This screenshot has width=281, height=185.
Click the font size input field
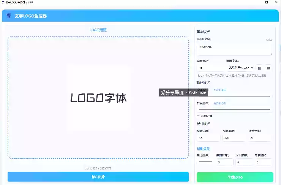210,68
